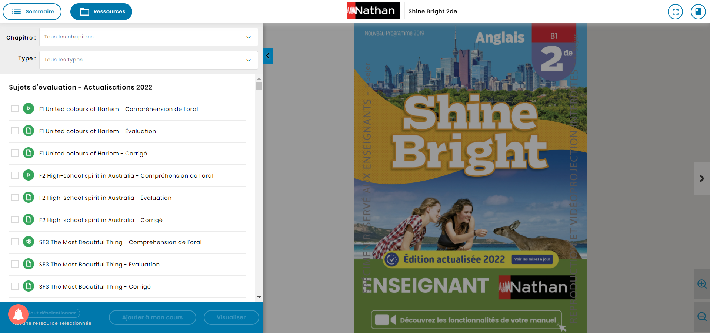710x333 pixels.
Task: Open the notification bell
Action: pyautogui.click(x=18, y=314)
